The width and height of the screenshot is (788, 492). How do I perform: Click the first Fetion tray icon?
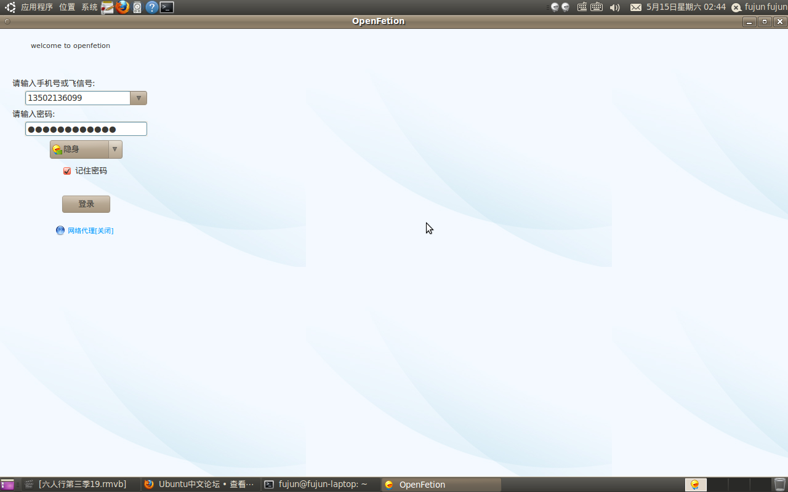point(555,7)
